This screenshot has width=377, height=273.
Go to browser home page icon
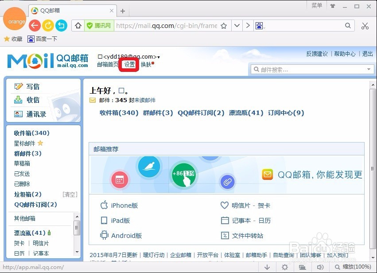(78, 25)
